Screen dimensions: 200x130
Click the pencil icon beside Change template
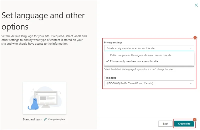tap(45, 119)
